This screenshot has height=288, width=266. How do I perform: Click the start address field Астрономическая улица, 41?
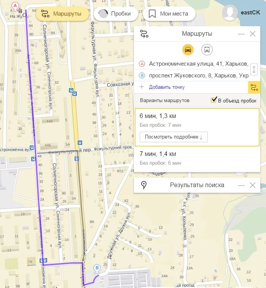[x=199, y=64]
